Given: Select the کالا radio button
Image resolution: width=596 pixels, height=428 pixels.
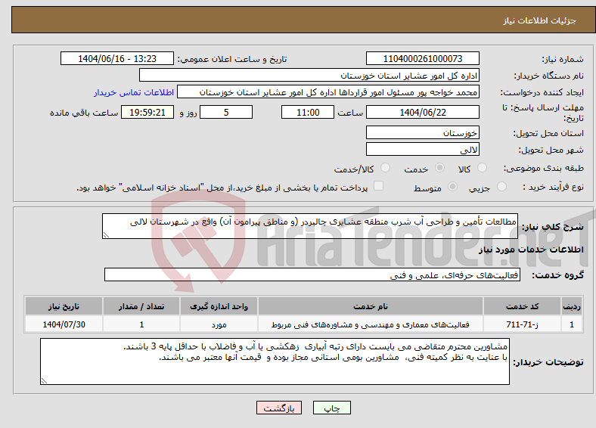Looking at the screenshot, I should coord(482,168).
